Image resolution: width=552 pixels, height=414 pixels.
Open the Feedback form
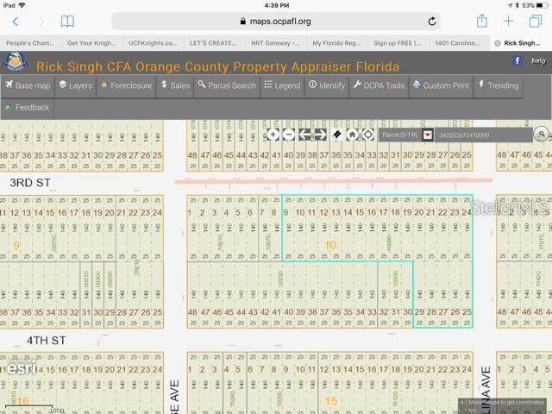[28, 108]
